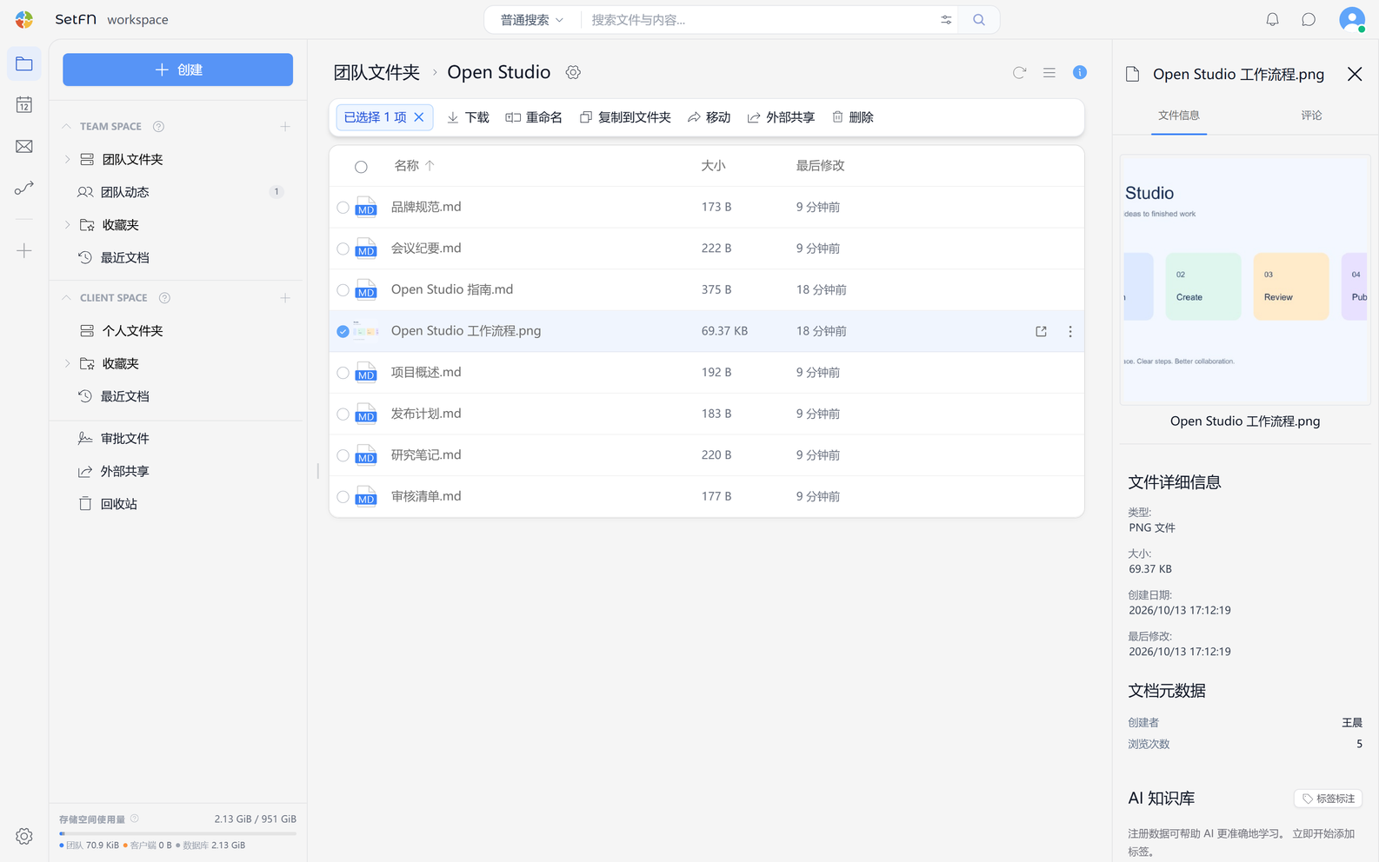Screen dimensions: 1379x862
Task: Open the mail icon in left rail
Action: coord(24,147)
